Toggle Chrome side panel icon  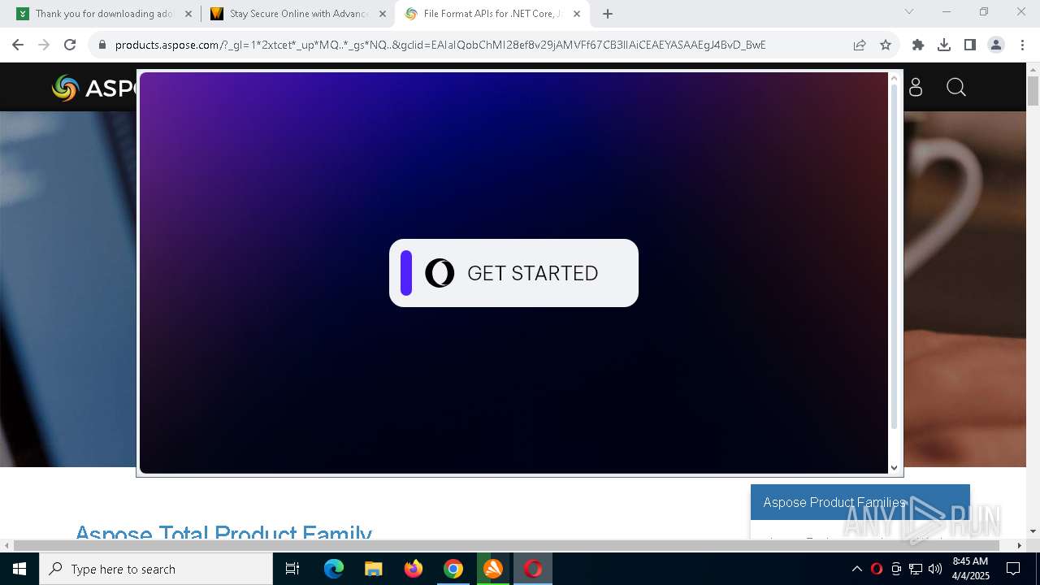970,45
